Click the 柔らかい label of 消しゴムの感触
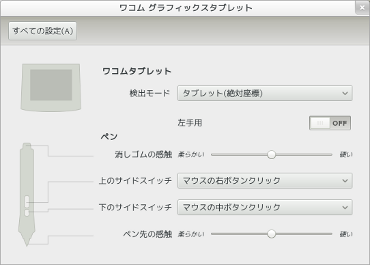The width and height of the screenshot is (370, 265). click(x=191, y=155)
